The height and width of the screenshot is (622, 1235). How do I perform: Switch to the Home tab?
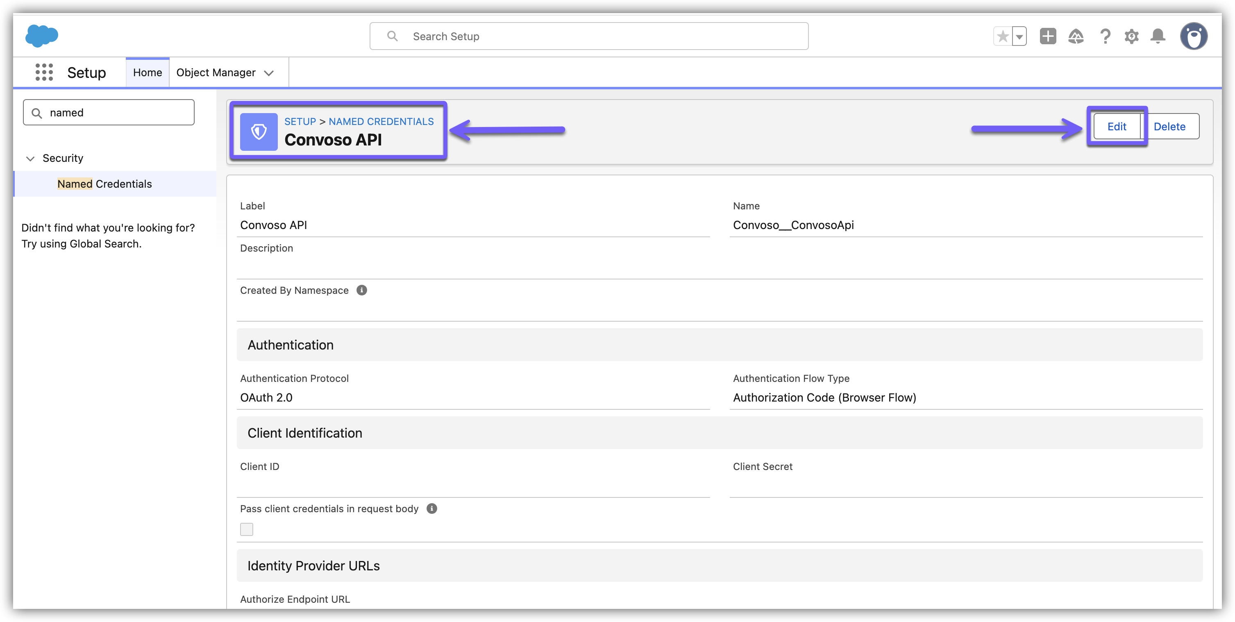point(147,73)
